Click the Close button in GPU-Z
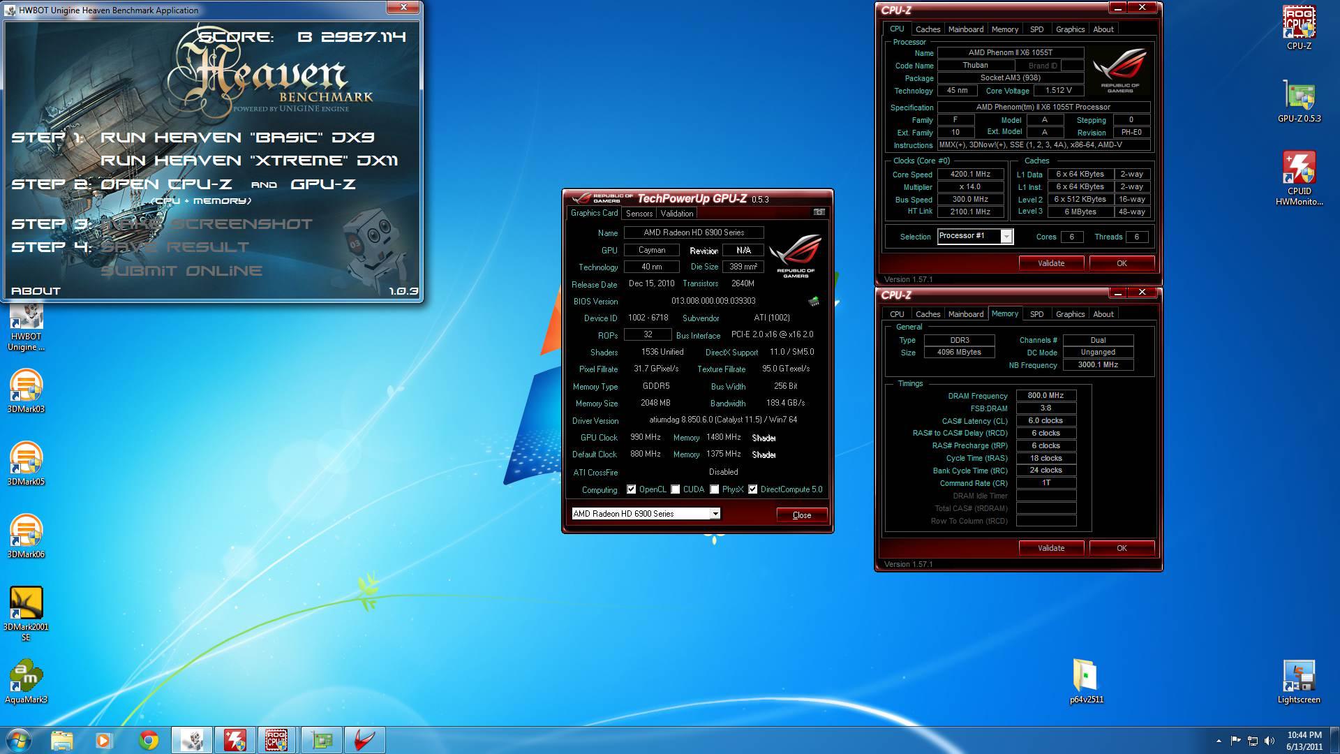 click(x=802, y=515)
